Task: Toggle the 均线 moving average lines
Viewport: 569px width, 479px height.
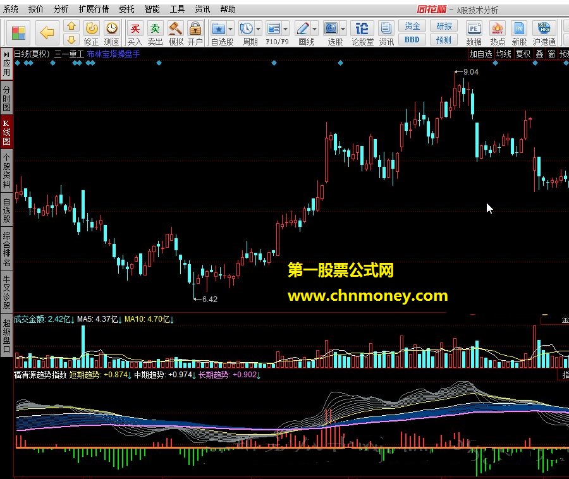Action: [x=504, y=54]
